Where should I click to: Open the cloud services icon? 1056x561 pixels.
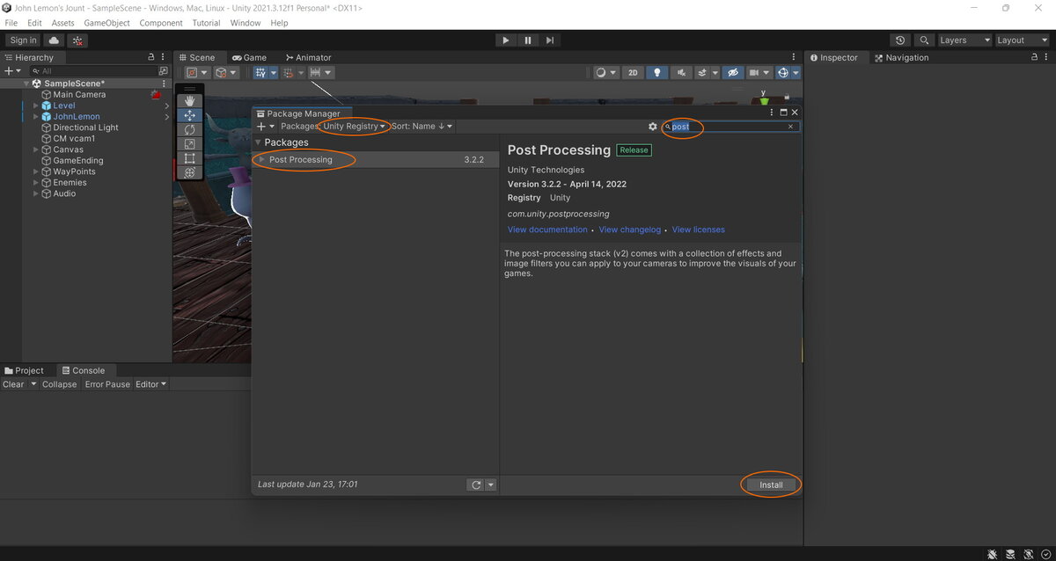coord(55,40)
